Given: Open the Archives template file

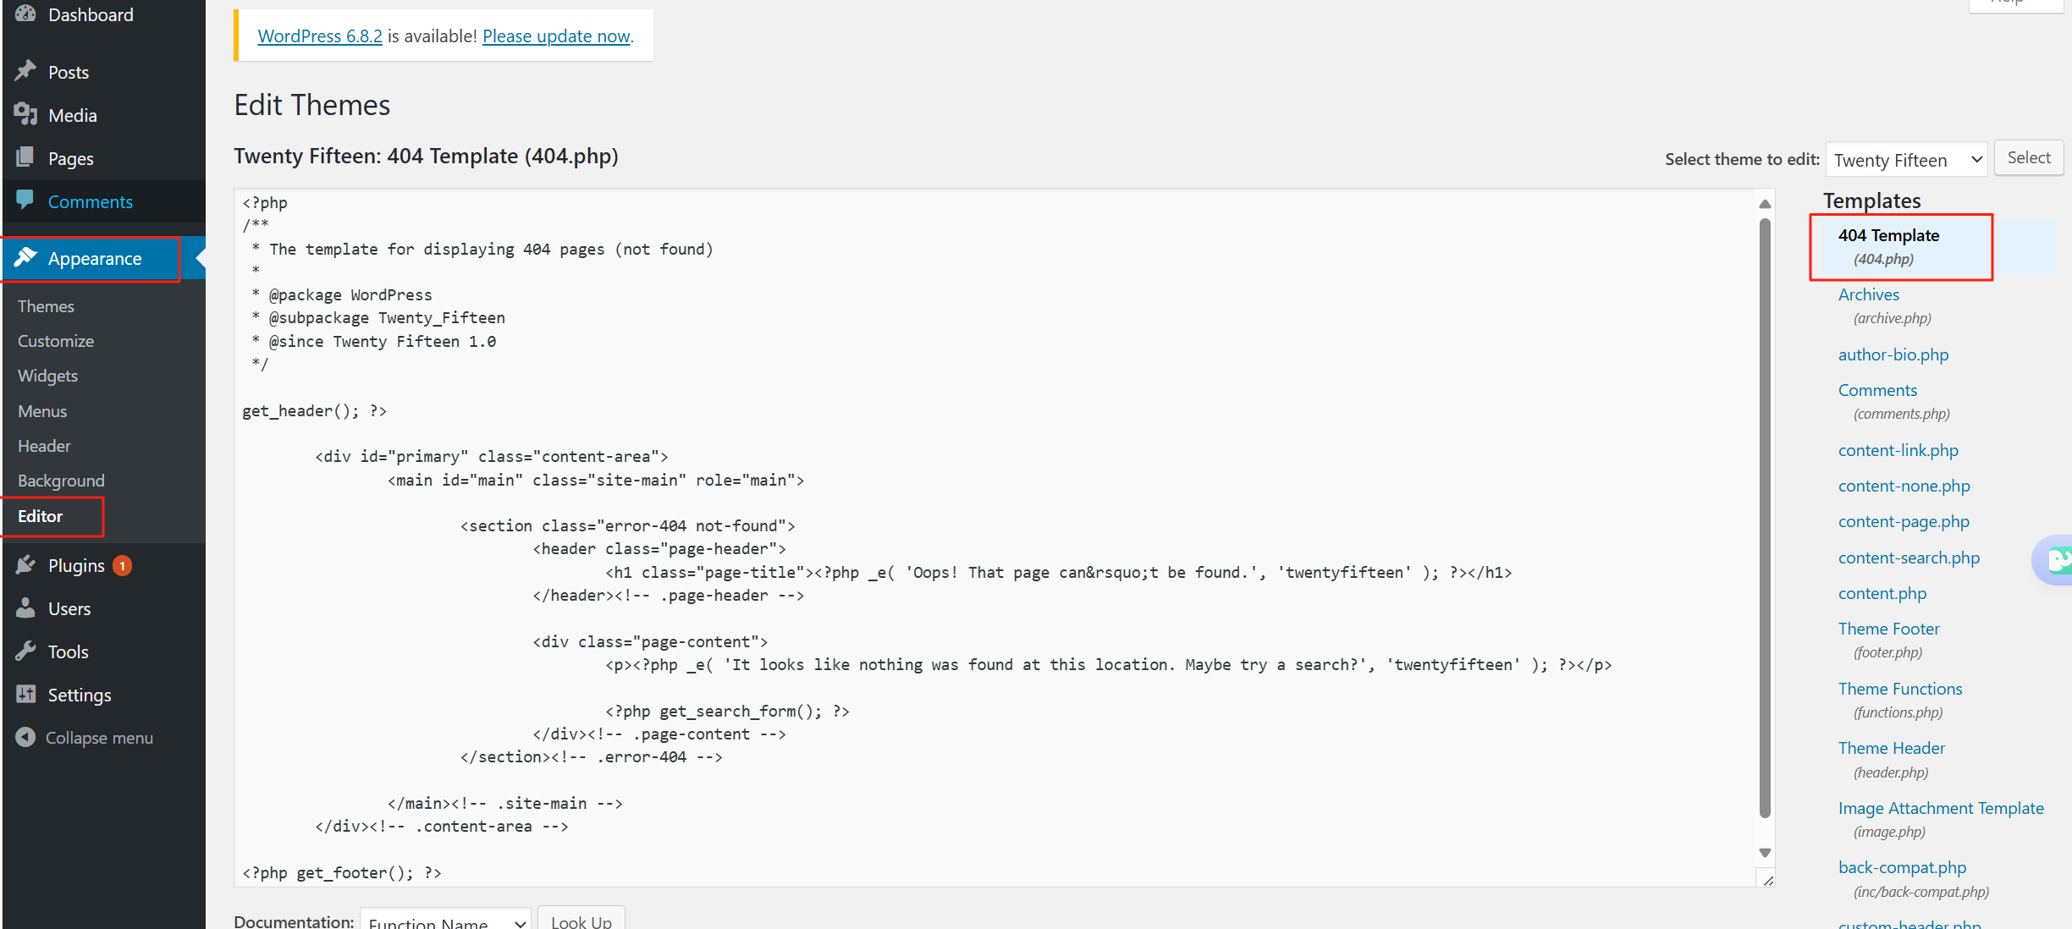Looking at the screenshot, I should coord(1869,294).
